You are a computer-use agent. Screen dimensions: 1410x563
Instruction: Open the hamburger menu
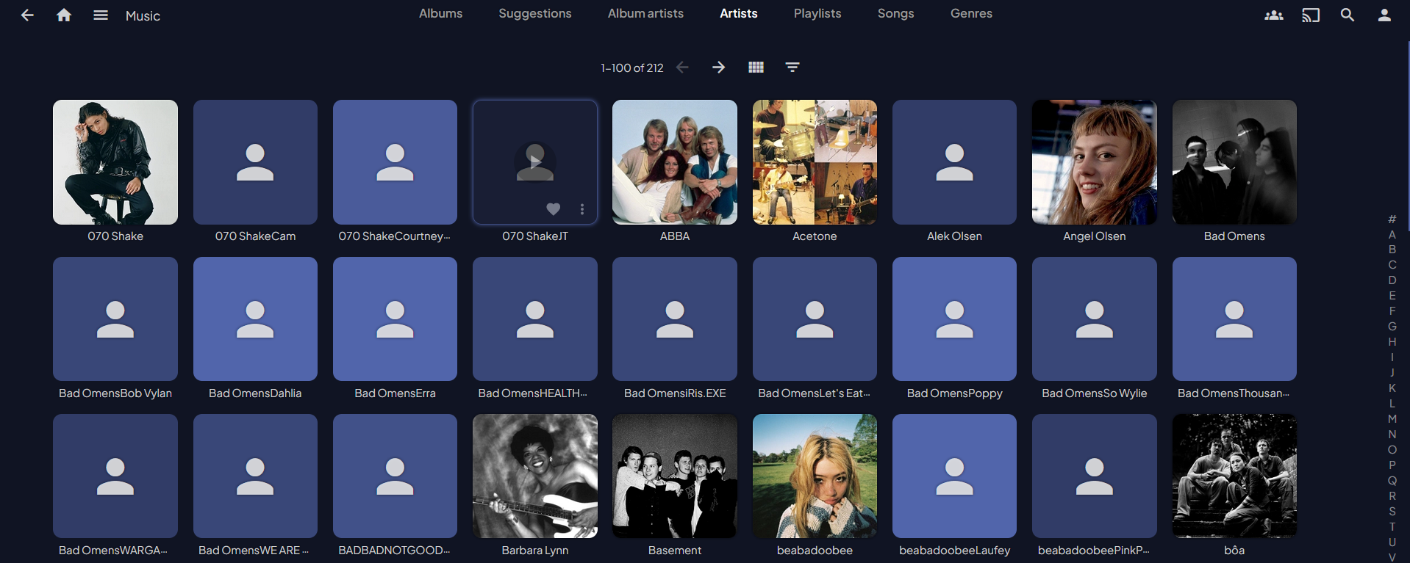101,15
